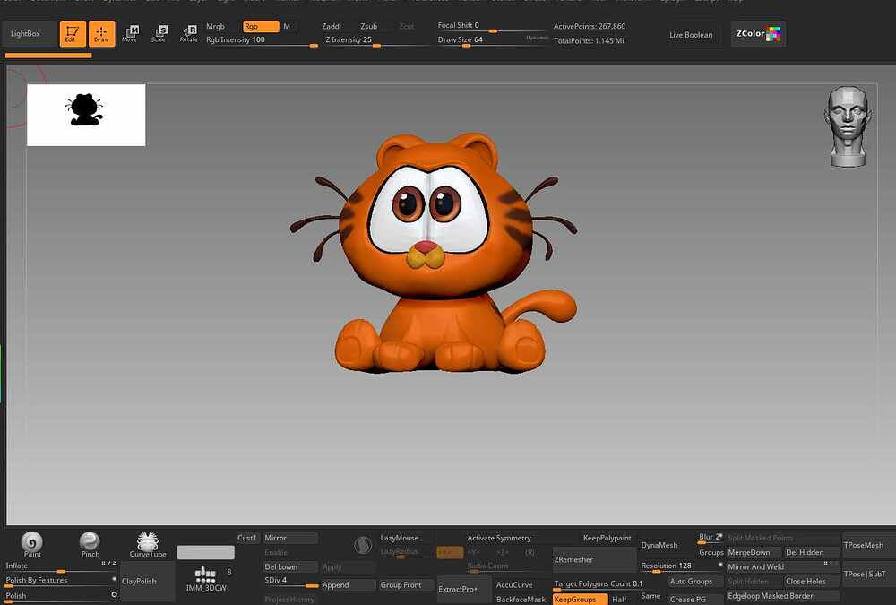Click the DynaMesh button
The image size is (896, 605).
pos(660,546)
